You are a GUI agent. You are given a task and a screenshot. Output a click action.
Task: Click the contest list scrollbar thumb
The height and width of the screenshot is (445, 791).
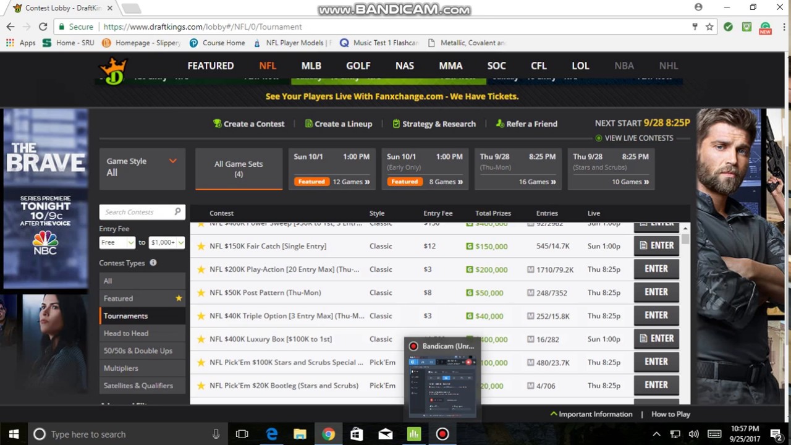(x=685, y=240)
